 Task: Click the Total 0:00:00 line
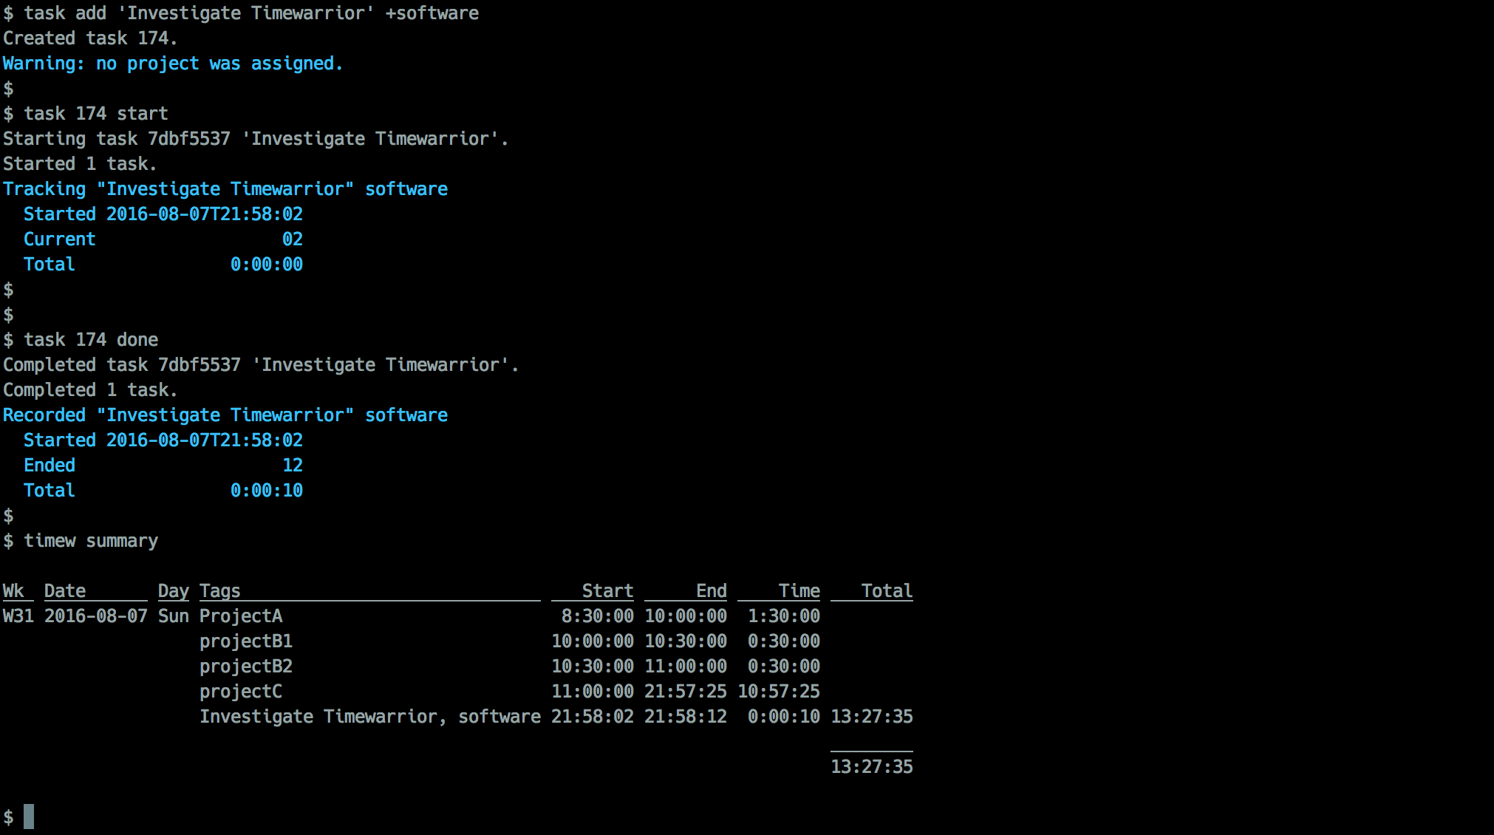[163, 265]
